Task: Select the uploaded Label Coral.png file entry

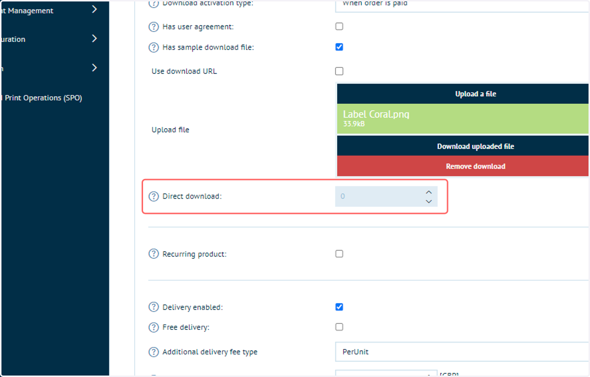Action: pyautogui.click(x=463, y=118)
